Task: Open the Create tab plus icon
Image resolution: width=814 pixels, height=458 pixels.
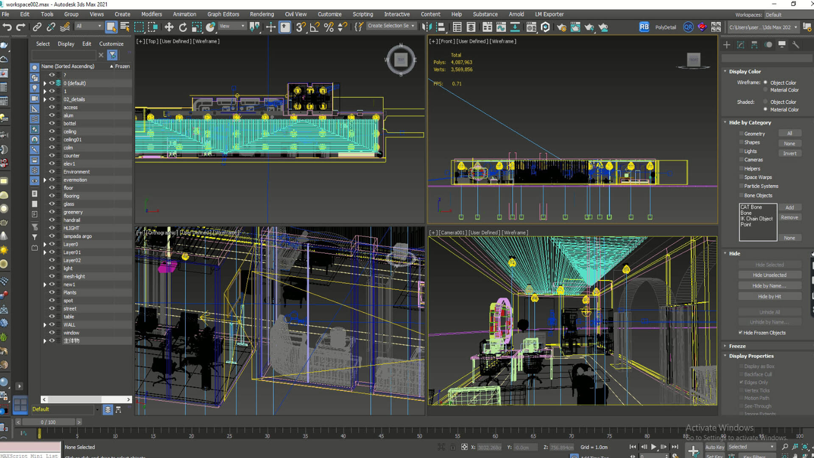Action: coord(727,45)
